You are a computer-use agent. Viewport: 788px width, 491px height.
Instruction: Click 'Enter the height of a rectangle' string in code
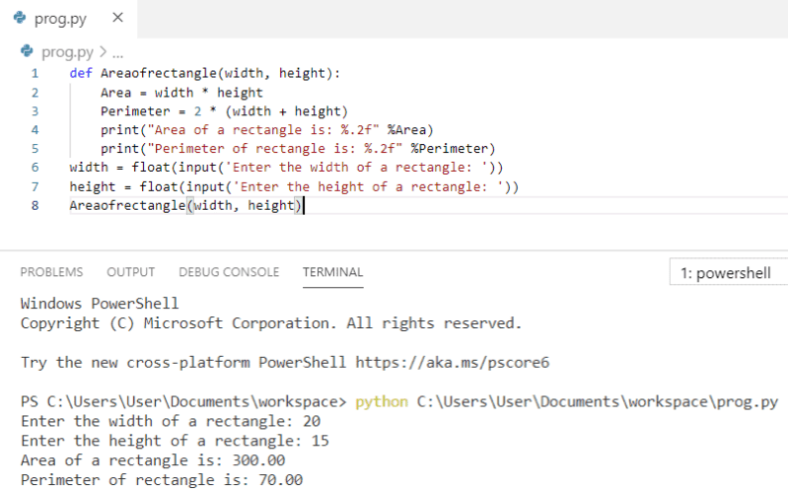click(368, 187)
